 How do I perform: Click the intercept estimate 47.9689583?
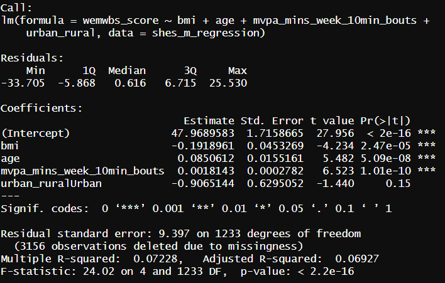pyautogui.click(x=202, y=133)
